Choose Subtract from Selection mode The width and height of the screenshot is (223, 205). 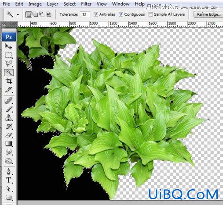pyautogui.click(x=42, y=14)
